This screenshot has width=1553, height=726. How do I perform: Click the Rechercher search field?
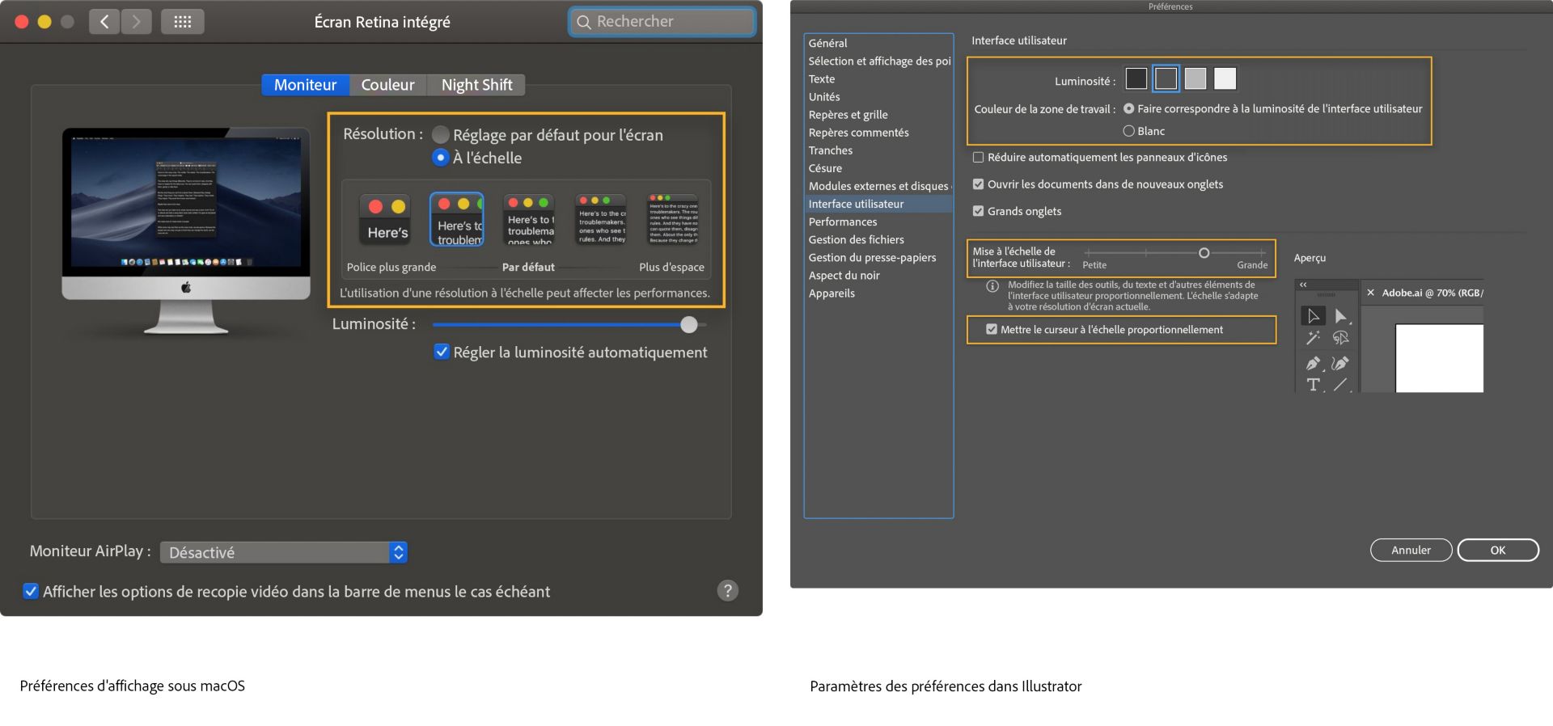[662, 22]
